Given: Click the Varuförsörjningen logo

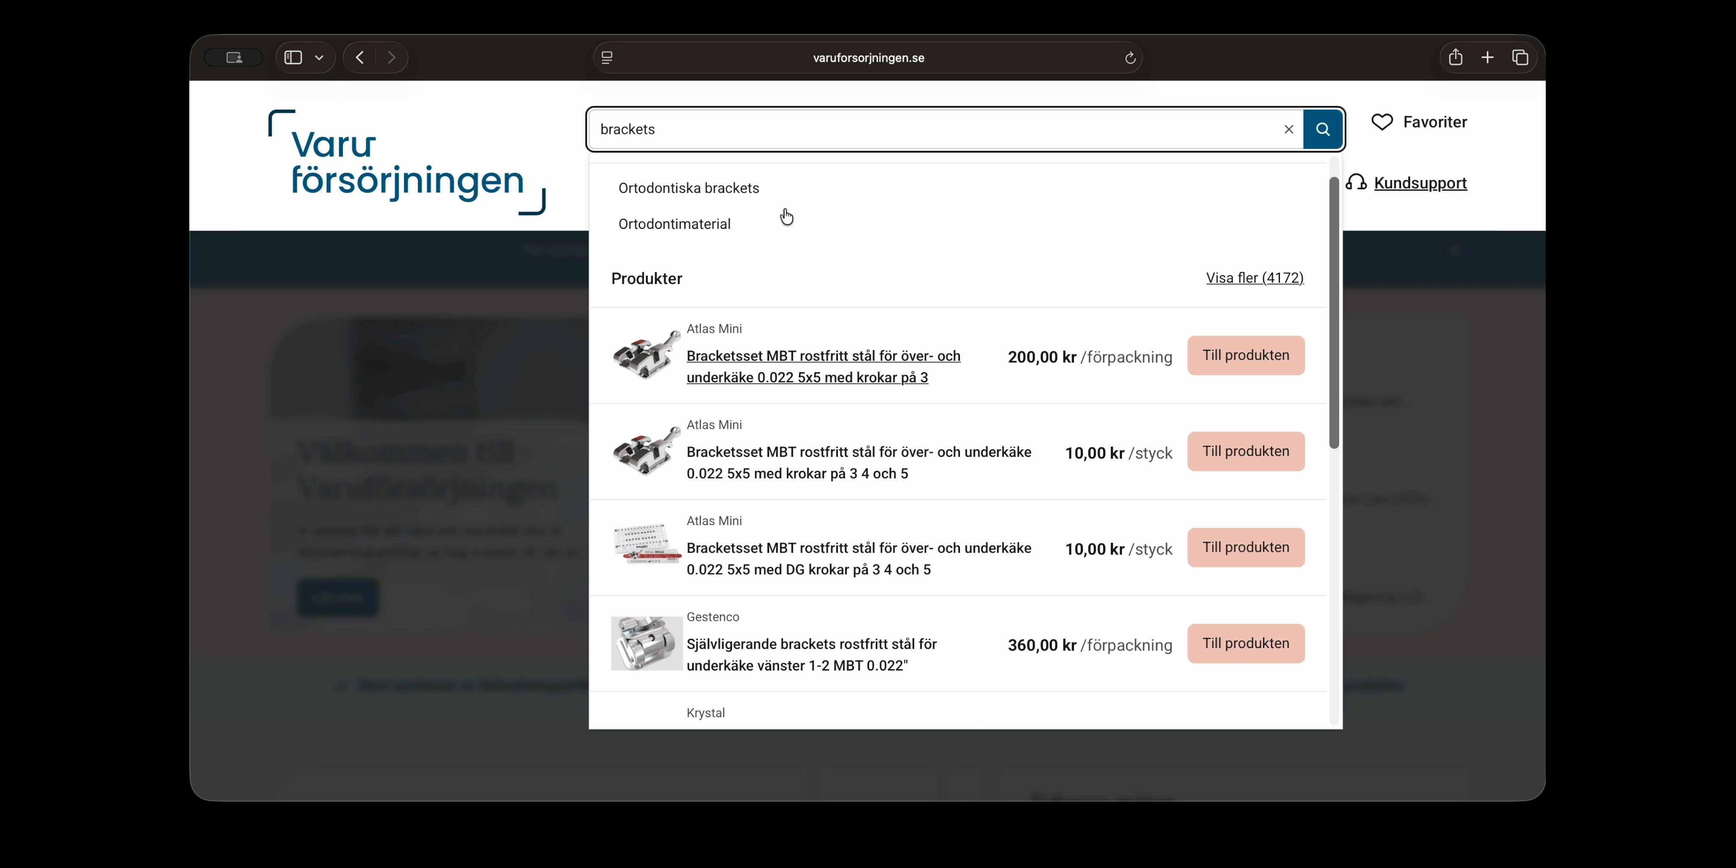Looking at the screenshot, I should pyautogui.click(x=407, y=162).
